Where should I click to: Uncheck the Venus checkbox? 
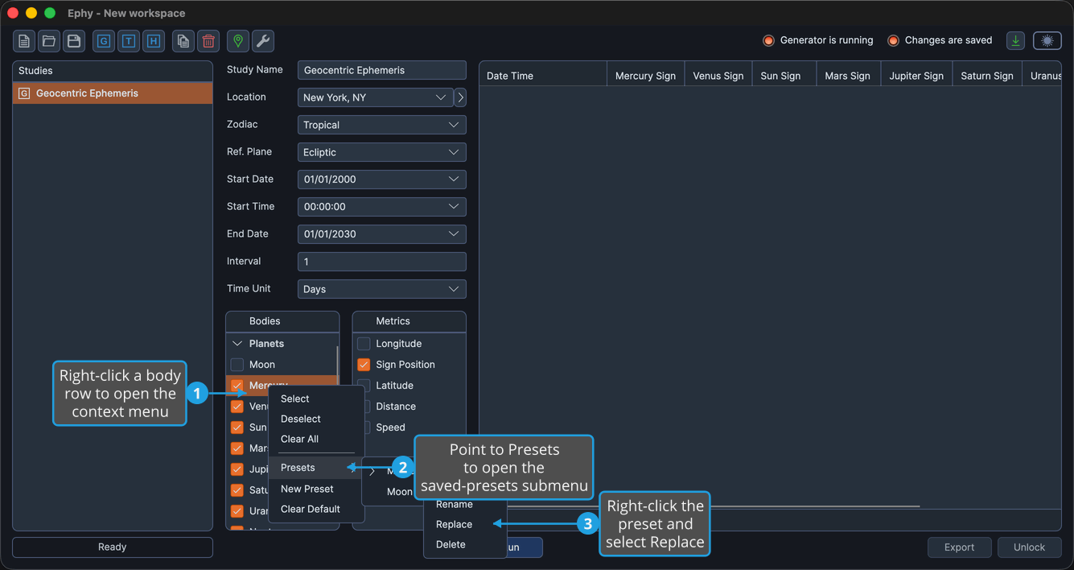tap(237, 407)
